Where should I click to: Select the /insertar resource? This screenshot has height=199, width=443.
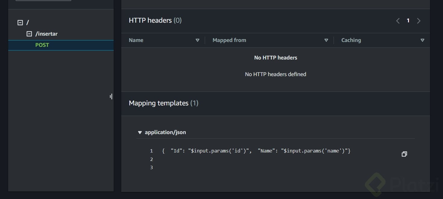[x=46, y=34]
